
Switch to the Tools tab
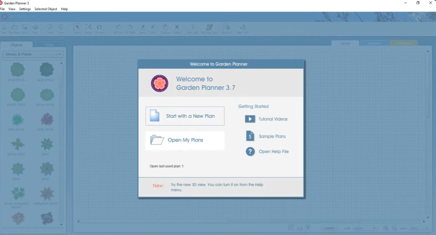(49, 44)
